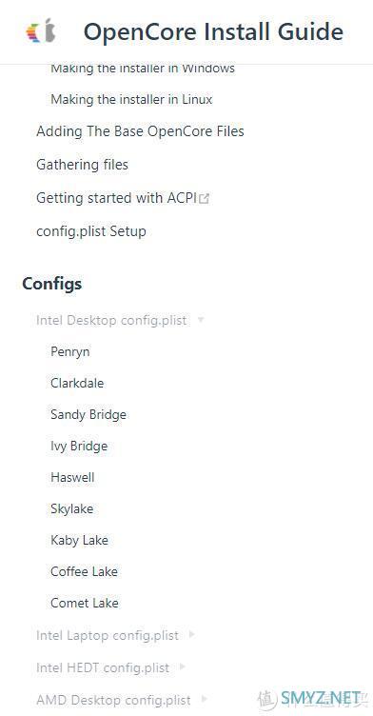Go to Adding The Base OpenCore Files
This screenshot has width=373, height=716.
coord(140,131)
